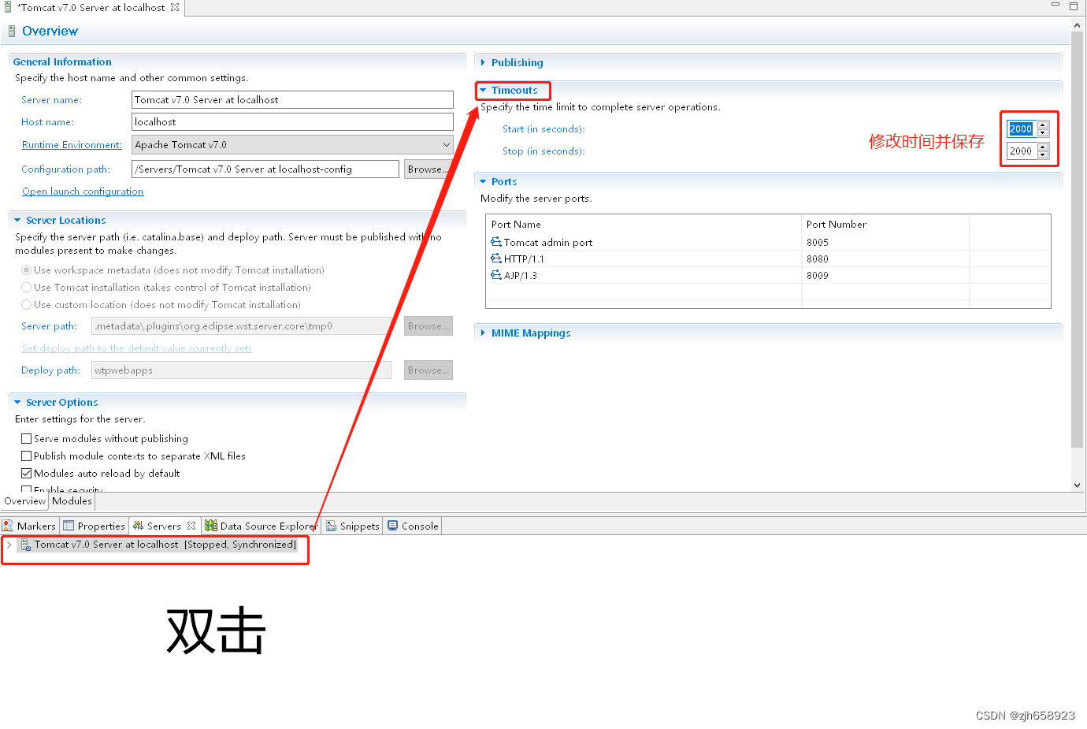Image resolution: width=1087 pixels, height=729 pixels.
Task: Open the Snippets view tab
Action: click(353, 526)
